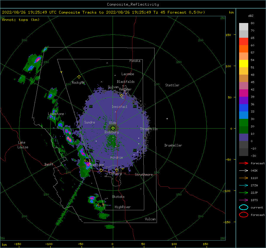
Task: Click the magenta storm core west of Cochrane
Action: 88,164
